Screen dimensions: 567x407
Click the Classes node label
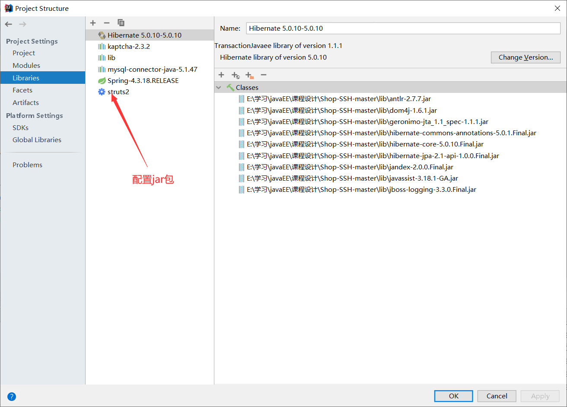247,87
